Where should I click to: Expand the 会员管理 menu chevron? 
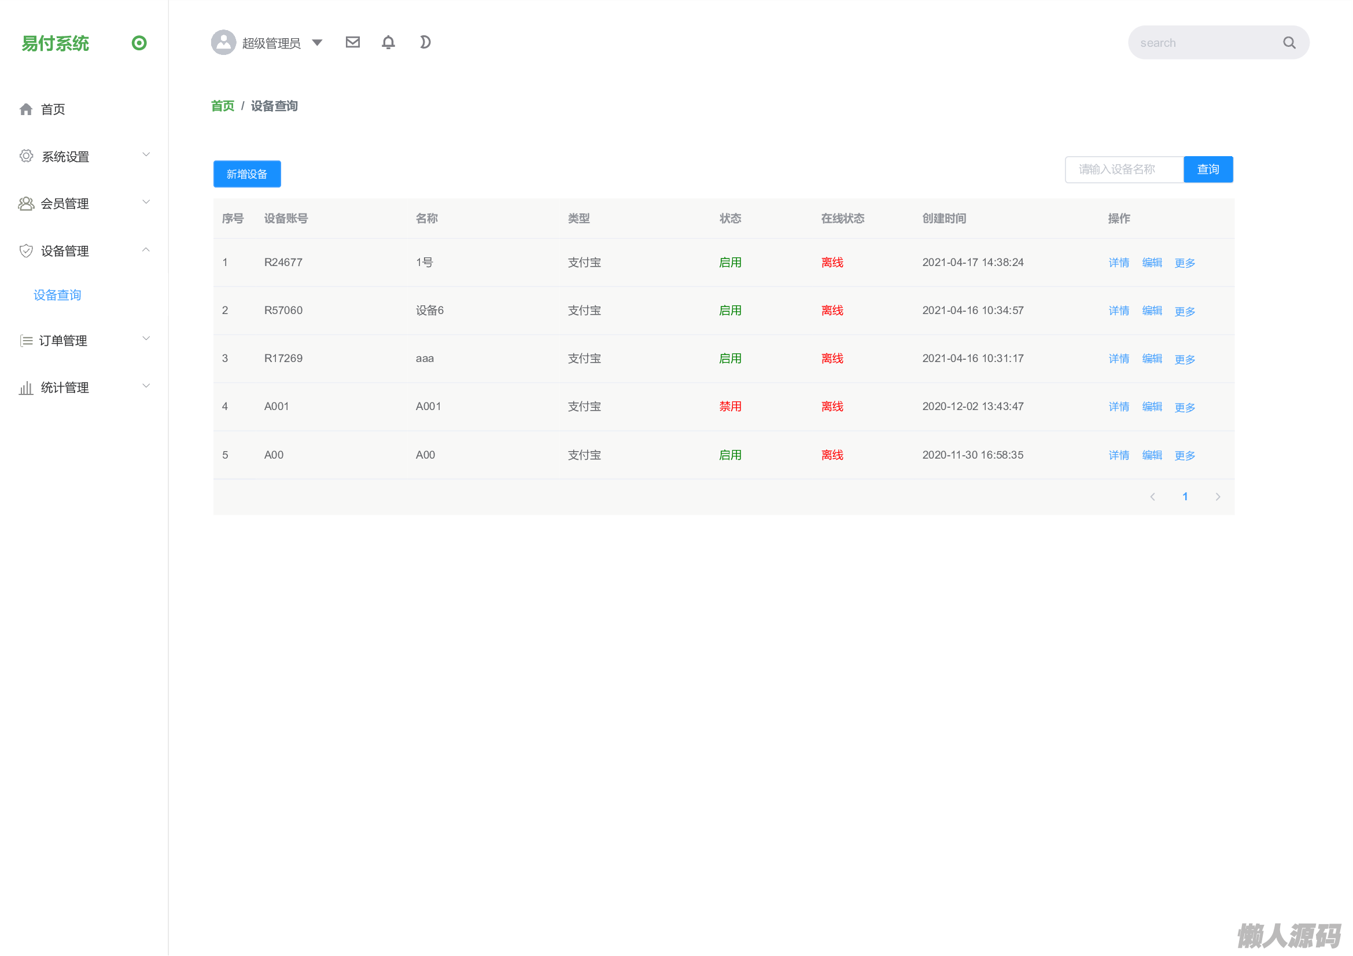[146, 202]
